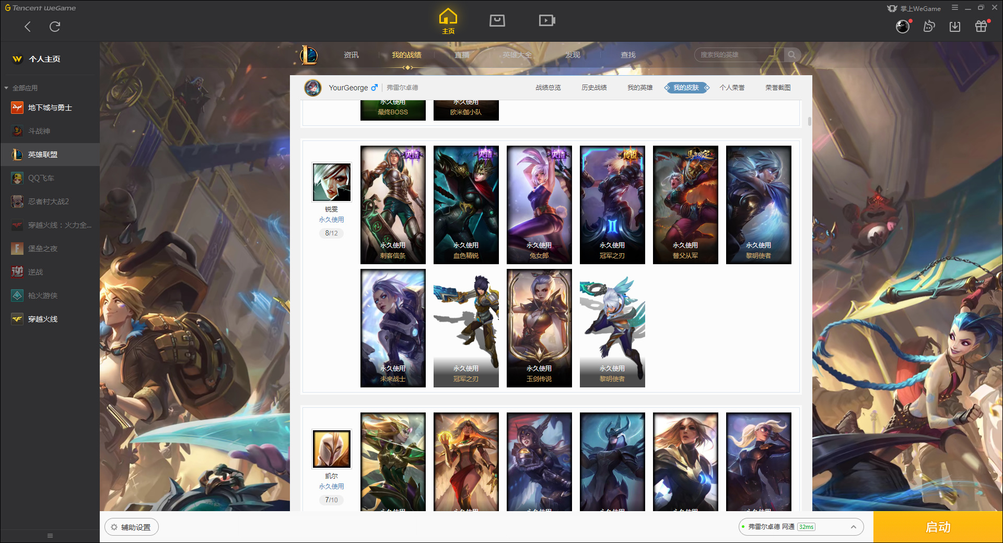Screen dimensions: 1003x543
Task: Open 辅助设置 settings button
Action: coord(132,527)
